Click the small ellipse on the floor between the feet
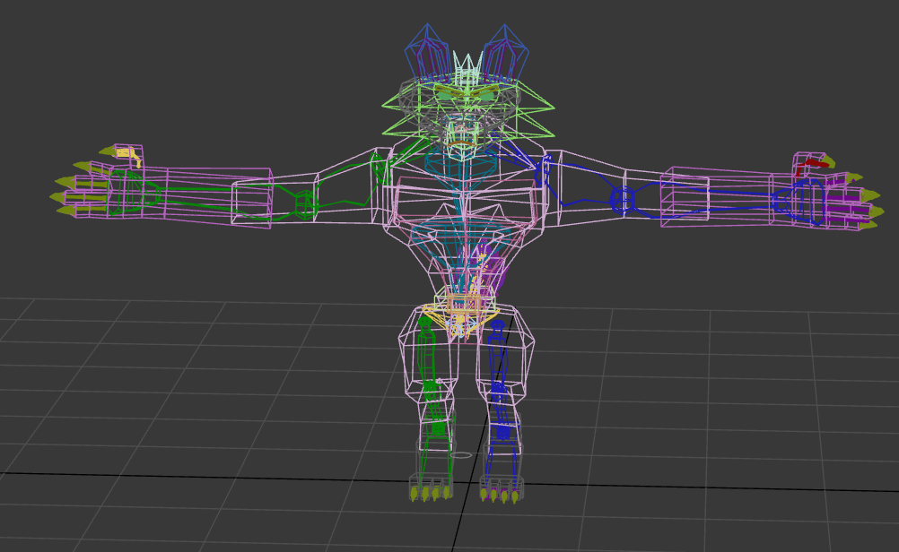 (460, 455)
